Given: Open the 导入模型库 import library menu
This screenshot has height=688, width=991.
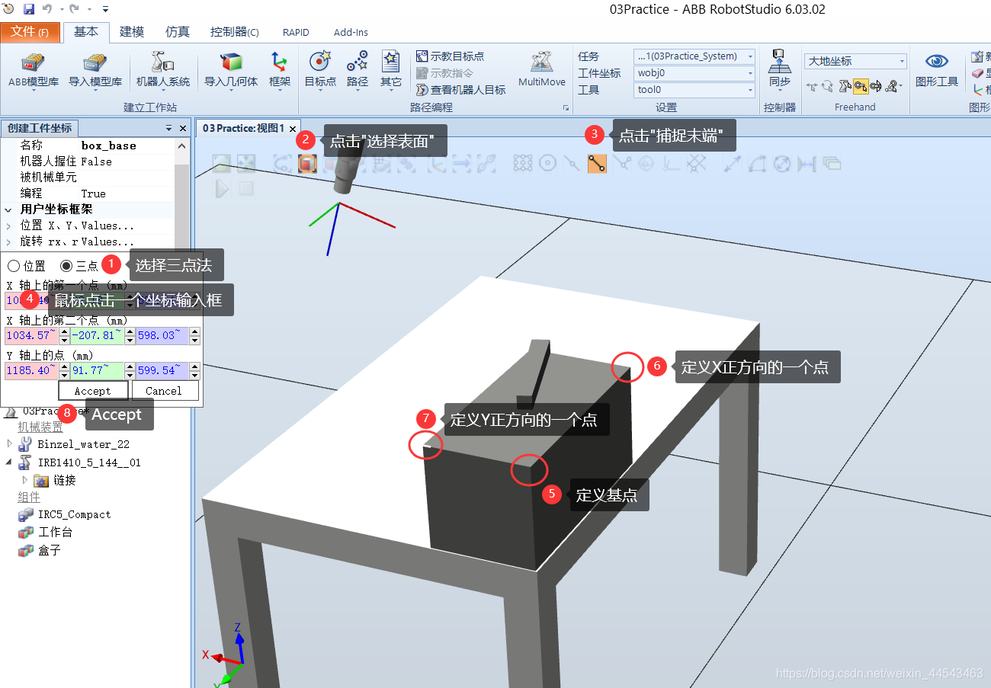Looking at the screenshot, I should coord(95,70).
